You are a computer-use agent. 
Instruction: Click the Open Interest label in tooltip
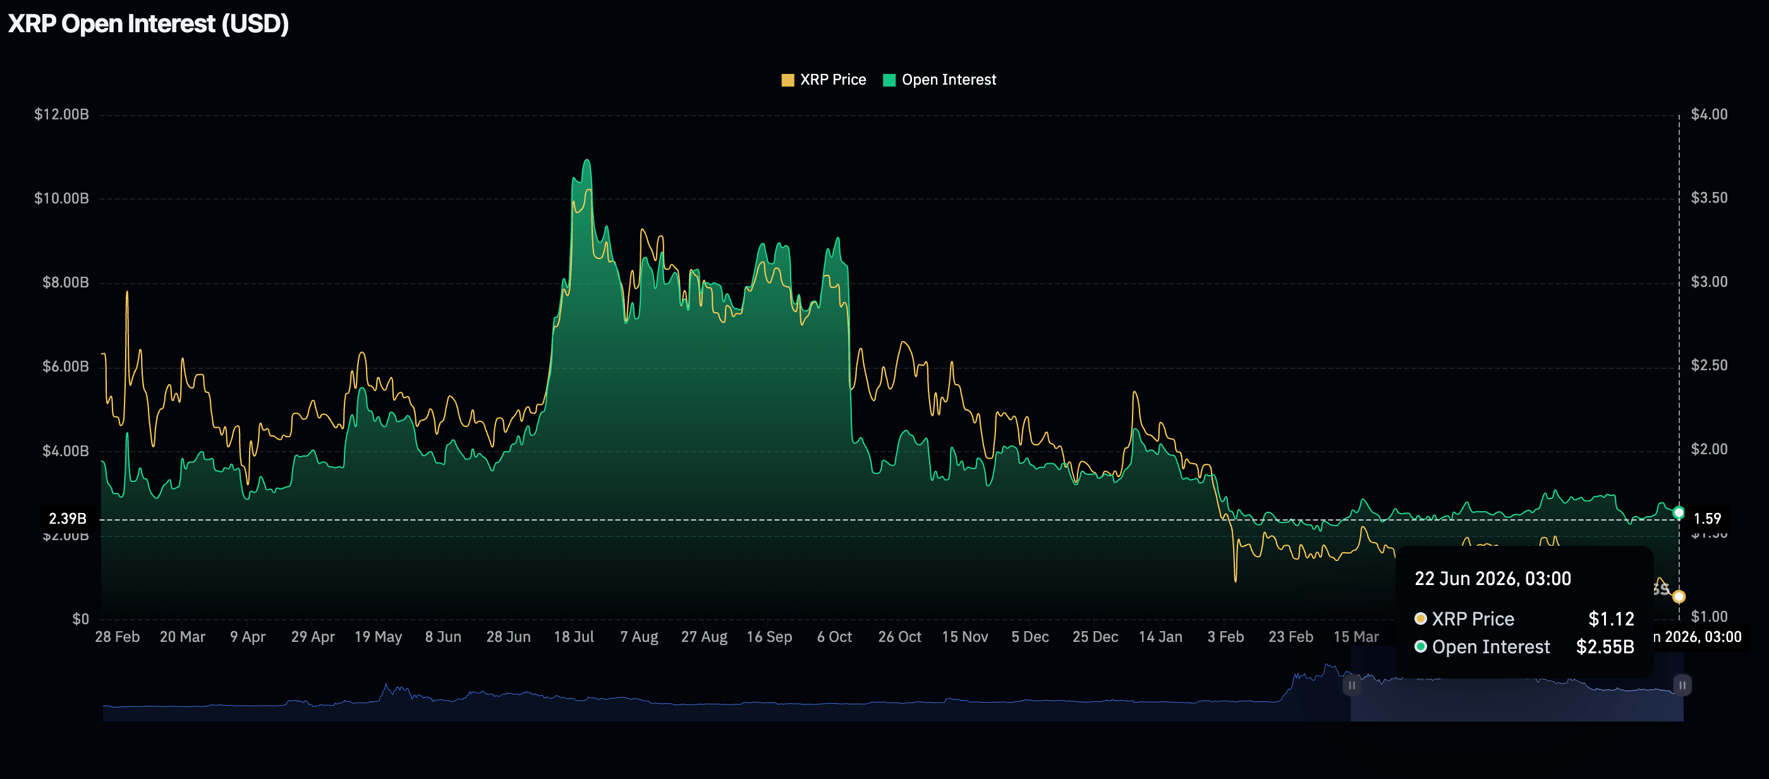1491,647
